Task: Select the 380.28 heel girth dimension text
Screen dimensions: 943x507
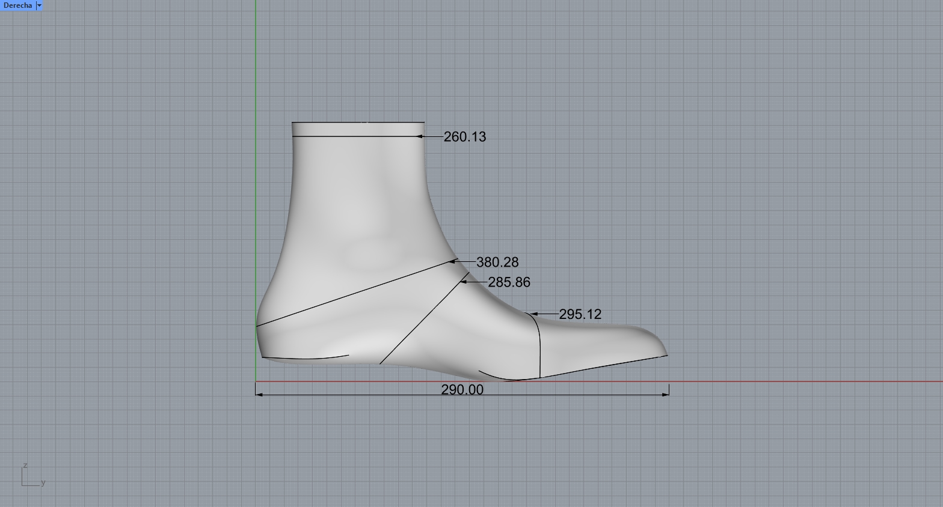Action: (497, 263)
